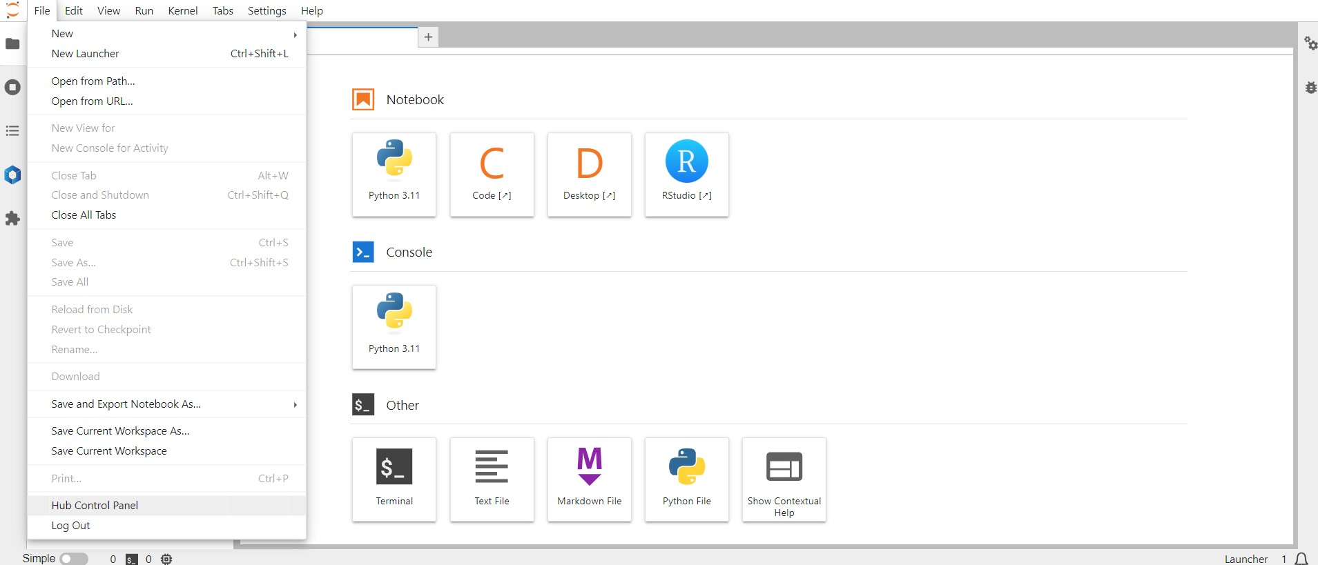Choose Log Out from File menu
The width and height of the screenshot is (1318, 565).
click(71, 526)
